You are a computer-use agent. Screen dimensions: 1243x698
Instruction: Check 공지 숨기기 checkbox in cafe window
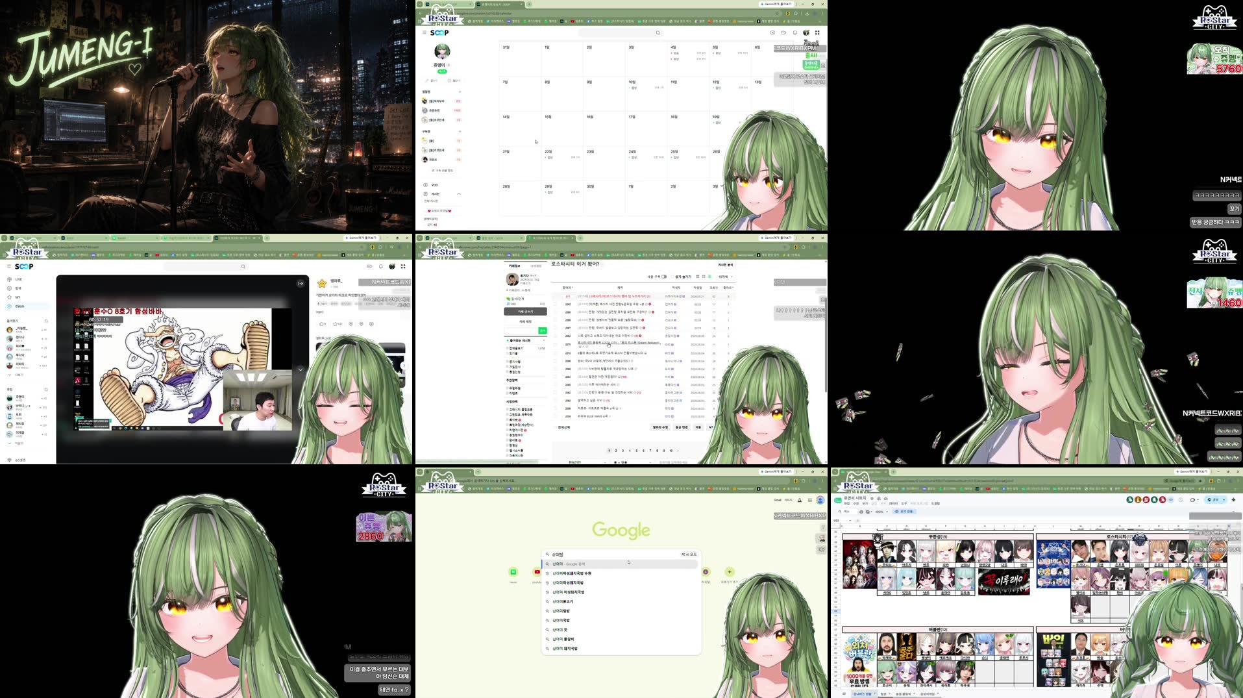674,277
